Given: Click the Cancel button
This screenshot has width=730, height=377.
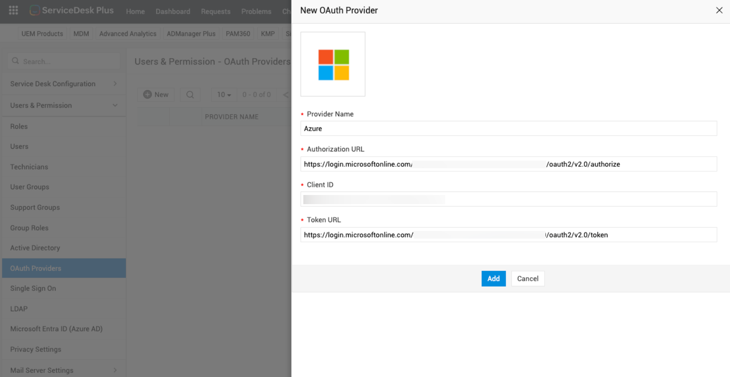Looking at the screenshot, I should (x=528, y=279).
